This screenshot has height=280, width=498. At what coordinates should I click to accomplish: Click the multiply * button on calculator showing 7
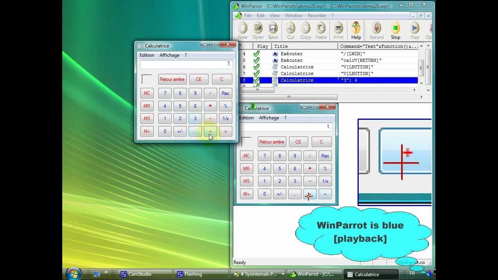(x=210, y=106)
